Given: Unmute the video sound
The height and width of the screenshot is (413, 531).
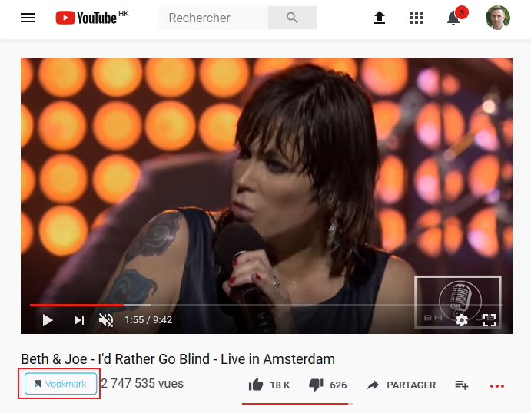Looking at the screenshot, I should 106,319.
